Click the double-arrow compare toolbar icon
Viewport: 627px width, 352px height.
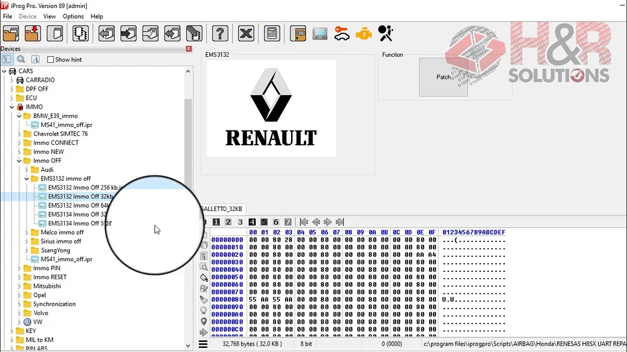pos(172,34)
